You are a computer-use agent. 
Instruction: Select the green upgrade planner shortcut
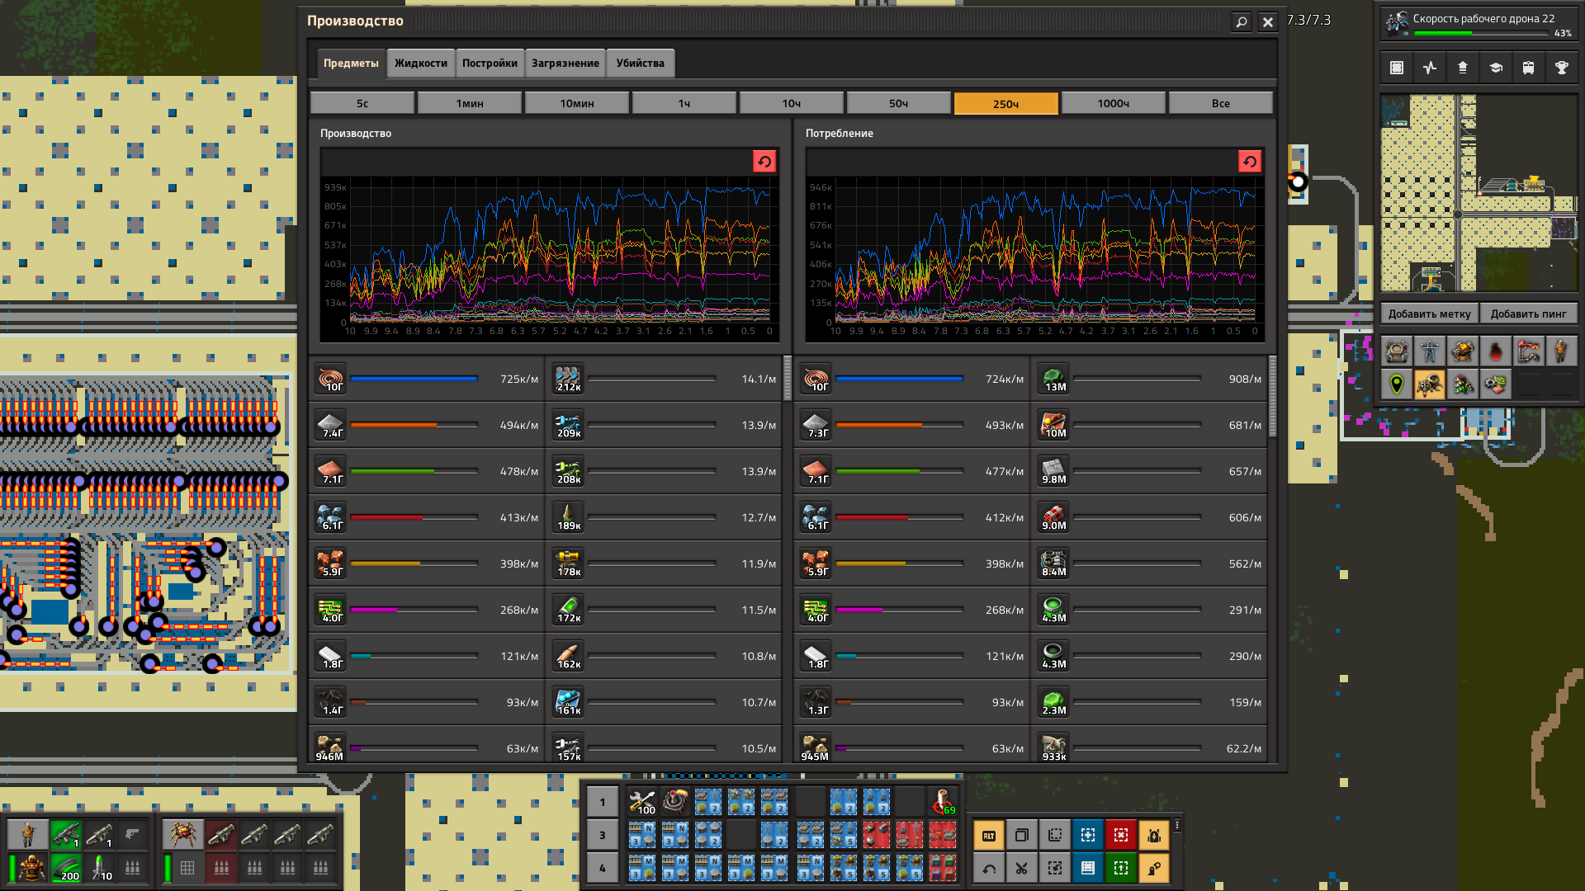pyautogui.click(x=1121, y=868)
